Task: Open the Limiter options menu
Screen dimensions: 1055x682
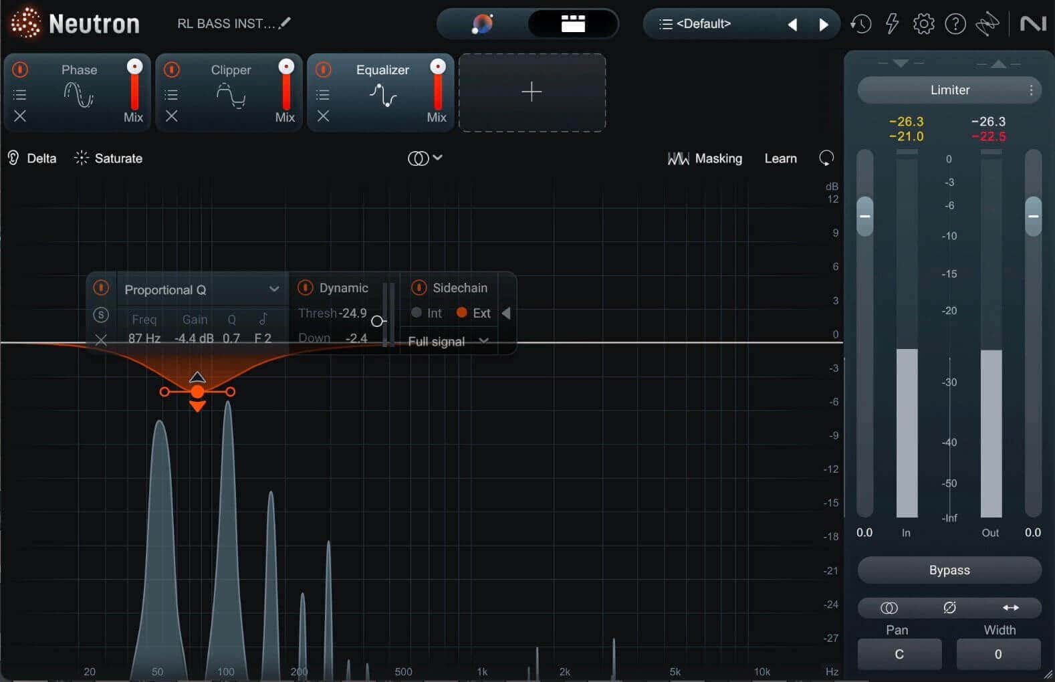Action: [x=1031, y=90]
